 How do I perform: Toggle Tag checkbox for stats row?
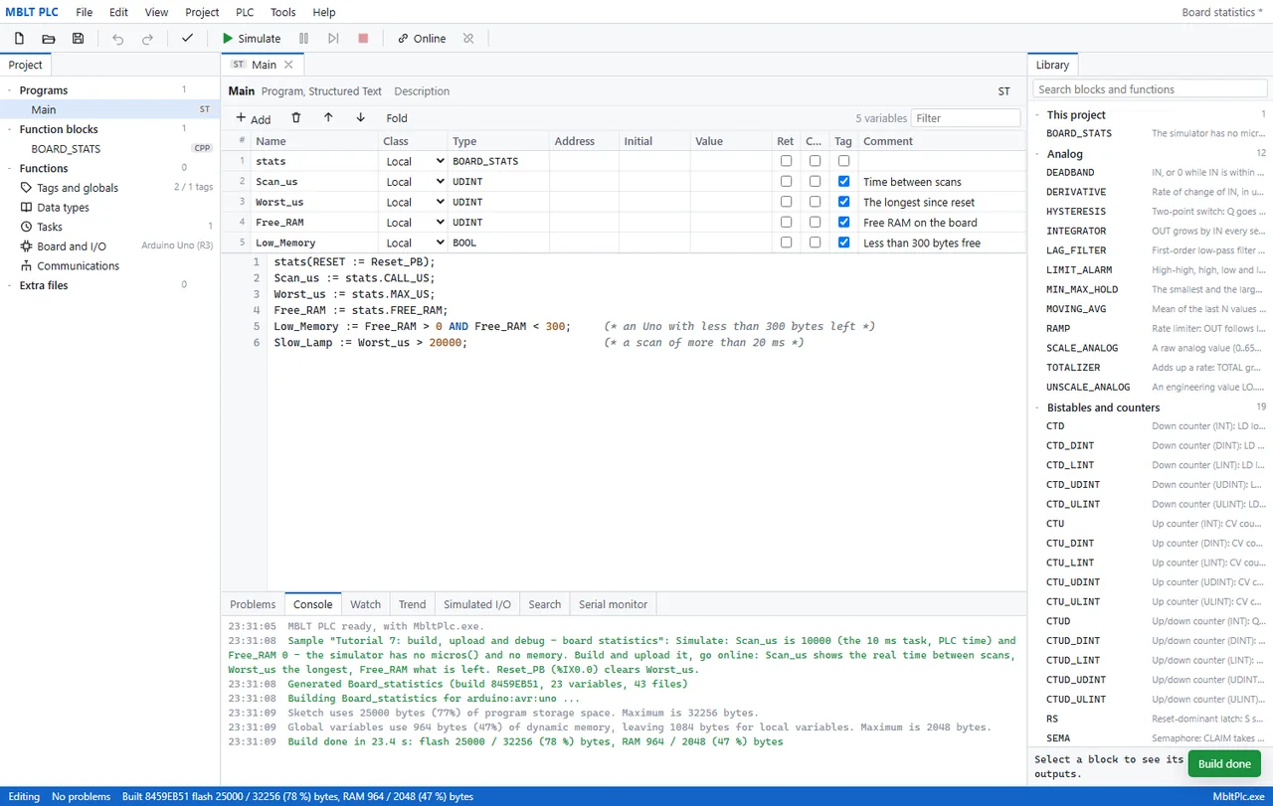point(843,161)
